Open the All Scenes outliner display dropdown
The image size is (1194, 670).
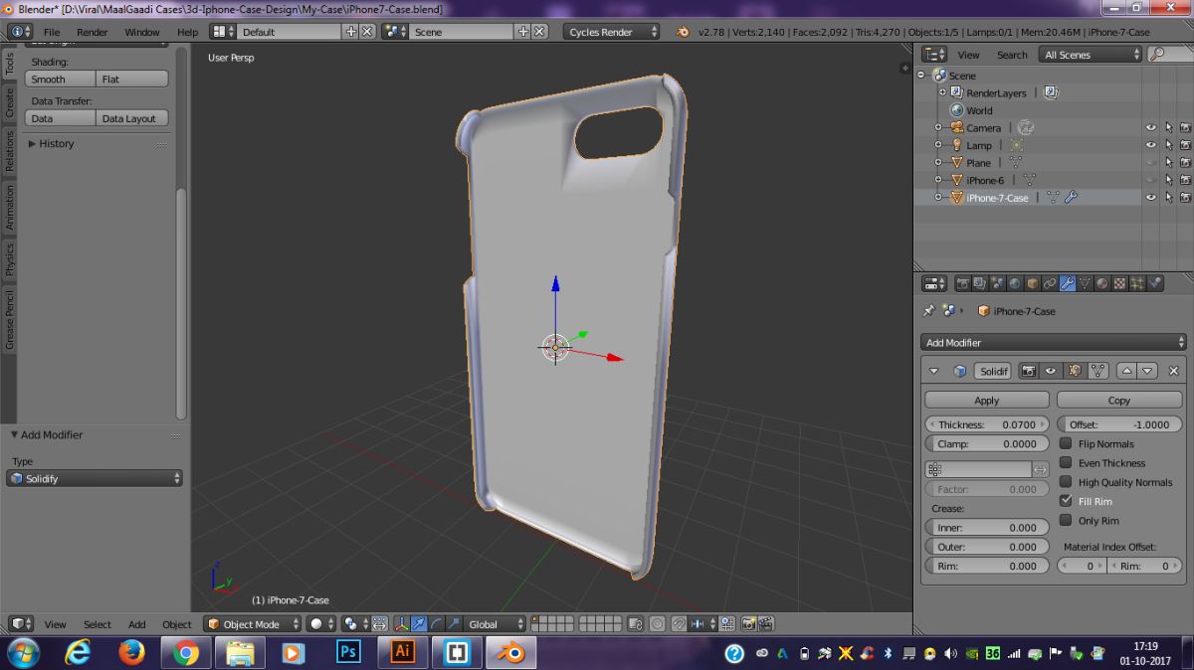coord(1089,55)
